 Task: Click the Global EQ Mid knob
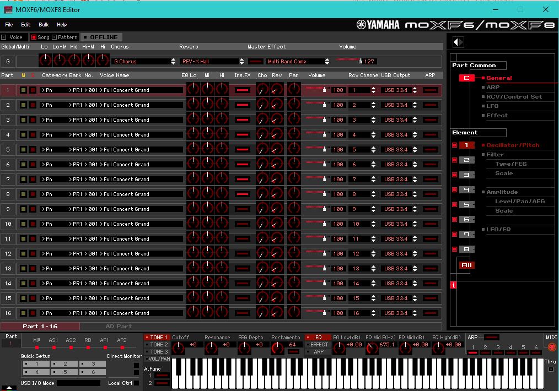click(x=74, y=60)
